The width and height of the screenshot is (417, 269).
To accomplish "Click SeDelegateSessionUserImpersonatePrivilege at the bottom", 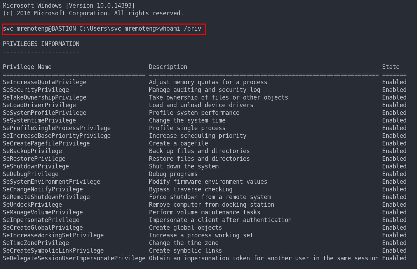I will (x=74, y=258).
